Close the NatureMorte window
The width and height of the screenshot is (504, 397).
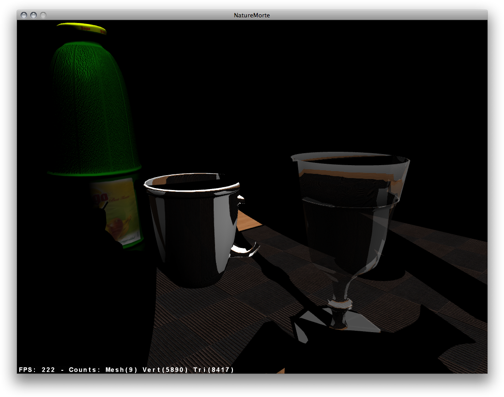coord(24,15)
